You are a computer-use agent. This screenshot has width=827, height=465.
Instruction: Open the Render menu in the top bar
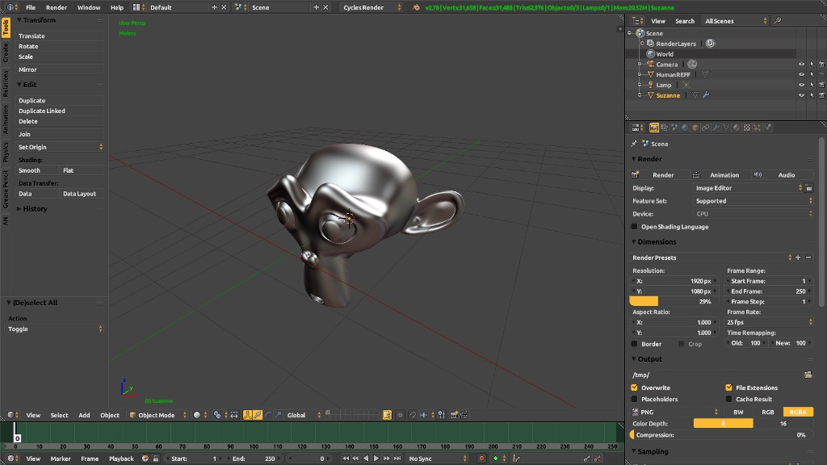point(57,6)
